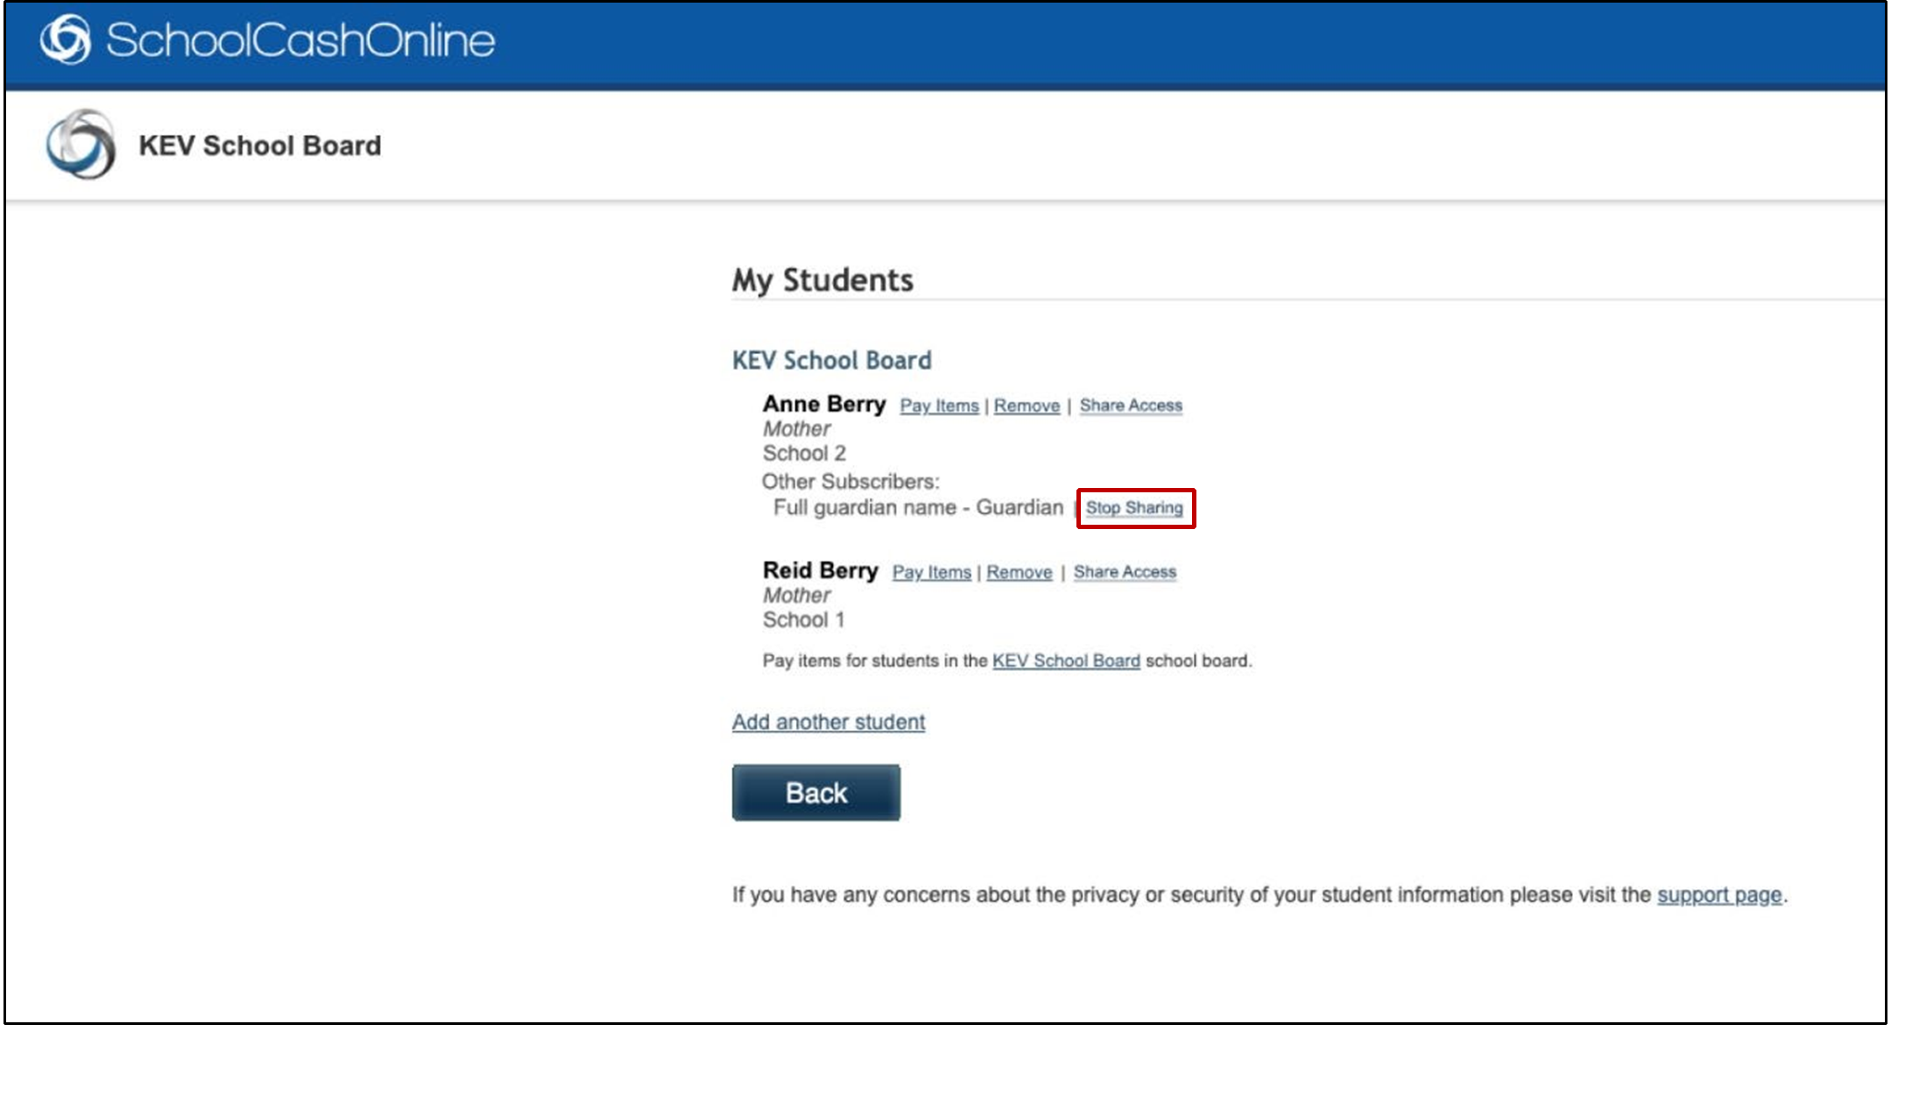1905x1102 pixels.
Task: Open Share Access for Anne Berry
Action: (1131, 406)
